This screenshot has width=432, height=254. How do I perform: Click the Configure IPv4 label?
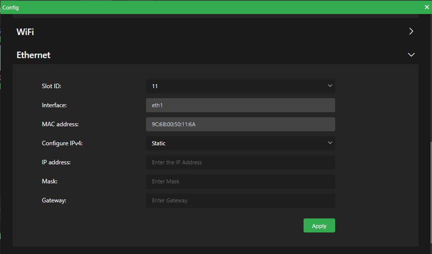tap(62, 143)
